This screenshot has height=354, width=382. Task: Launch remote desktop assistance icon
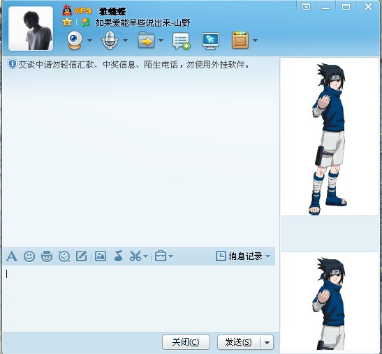(210, 41)
